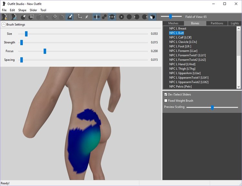Click the Load Outfit toolbar icon
242x186 pixels.
tap(14, 17)
